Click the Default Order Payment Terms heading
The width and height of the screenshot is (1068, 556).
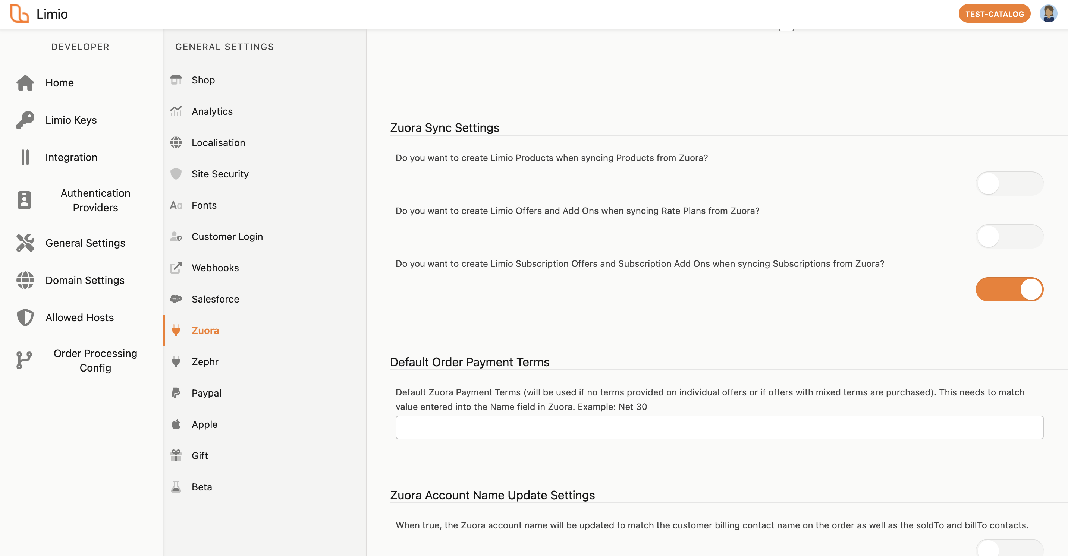(x=469, y=362)
